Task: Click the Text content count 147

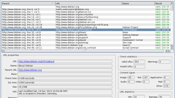Action: [x=146, y=77]
